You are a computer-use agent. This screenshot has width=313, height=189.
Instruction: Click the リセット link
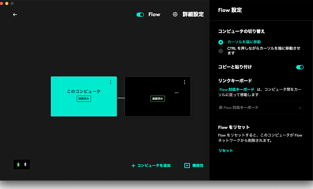click(226, 150)
